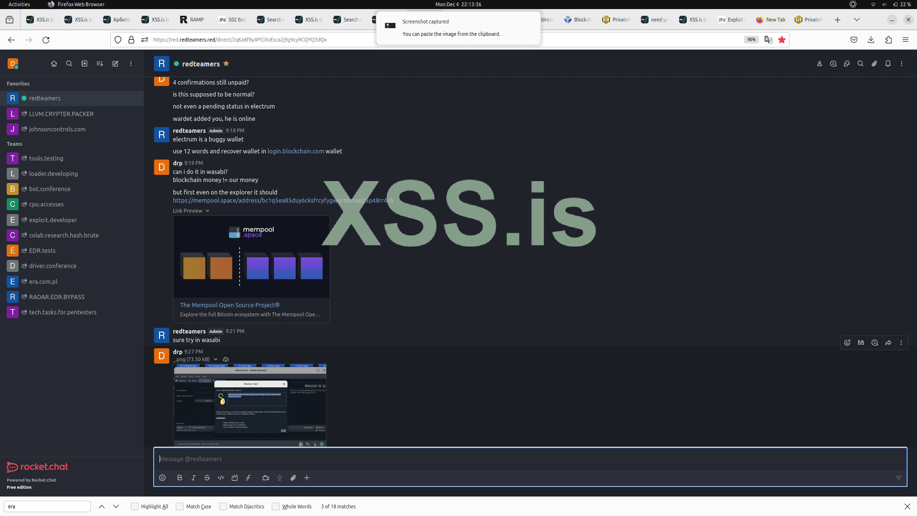Enable the Whole Words checkbox
Viewport: 917px width, 516px height.
coord(276,506)
